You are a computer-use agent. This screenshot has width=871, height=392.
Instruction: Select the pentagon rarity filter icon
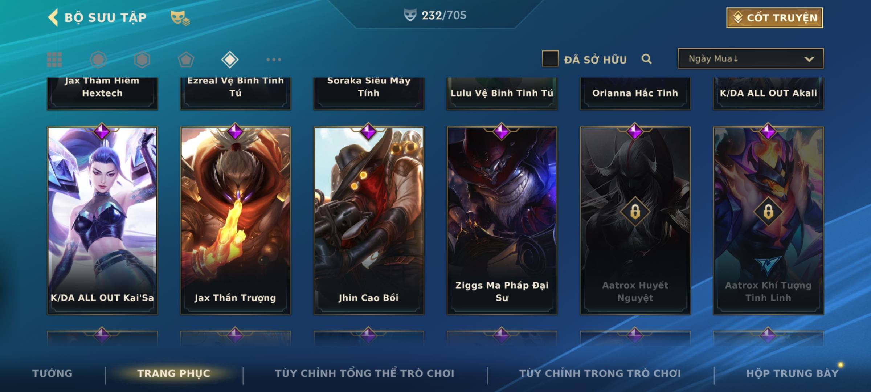click(186, 60)
